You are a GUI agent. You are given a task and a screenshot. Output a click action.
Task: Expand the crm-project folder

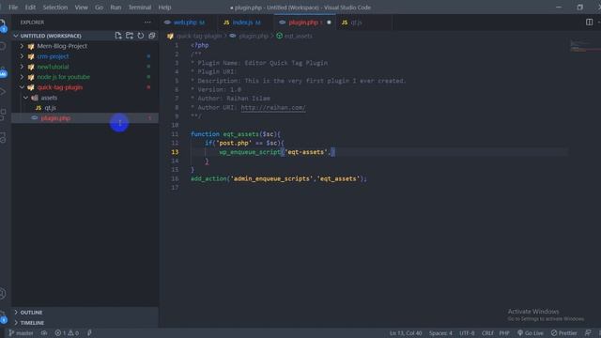22,56
